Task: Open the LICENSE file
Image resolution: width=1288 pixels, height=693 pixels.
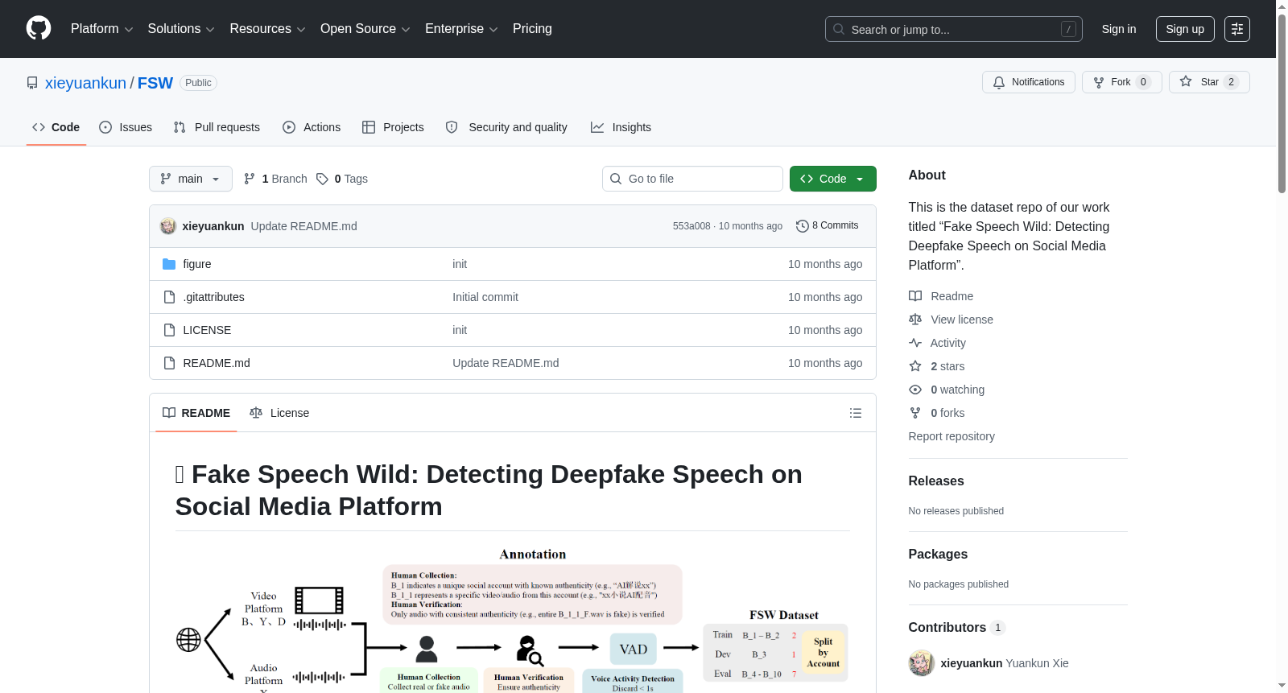Action: click(207, 330)
